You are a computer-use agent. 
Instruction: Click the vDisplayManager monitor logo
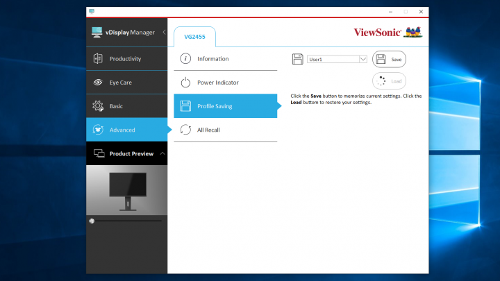pos(97,32)
